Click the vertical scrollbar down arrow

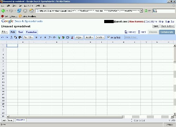click(175, 114)
